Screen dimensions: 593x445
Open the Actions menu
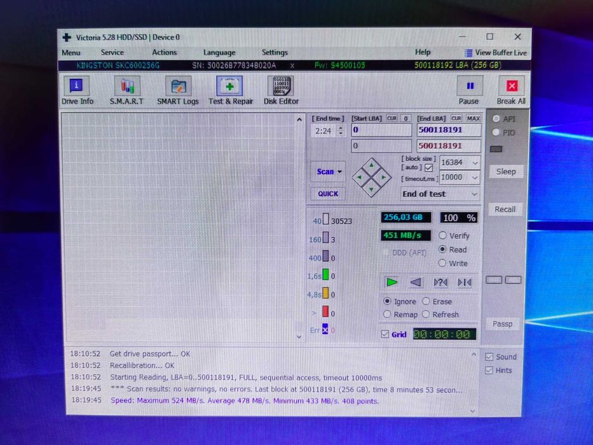coord(164,53)
